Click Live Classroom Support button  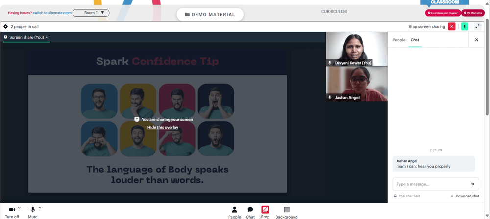(x=443, y=13)
